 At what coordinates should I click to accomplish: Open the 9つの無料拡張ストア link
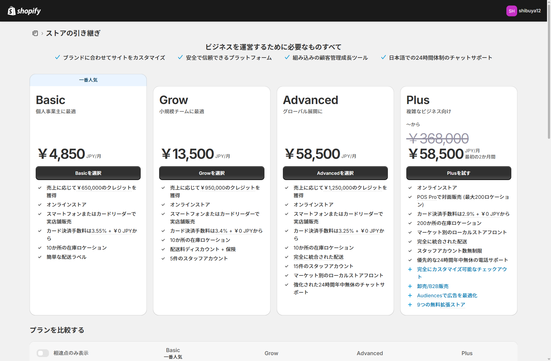441,305
